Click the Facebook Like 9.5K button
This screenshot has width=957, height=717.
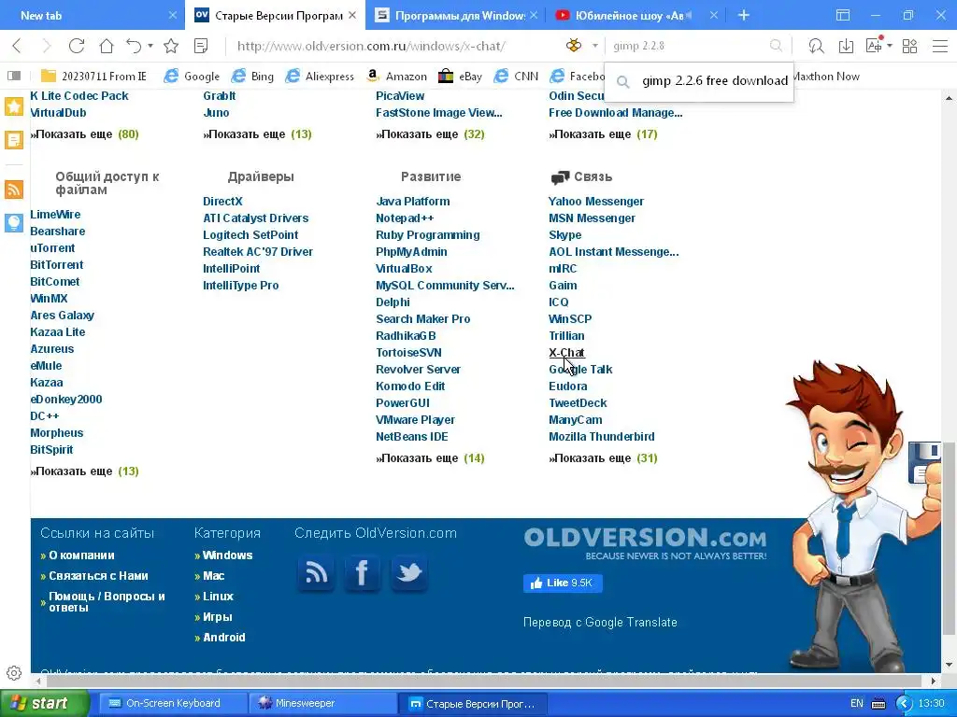563,583
